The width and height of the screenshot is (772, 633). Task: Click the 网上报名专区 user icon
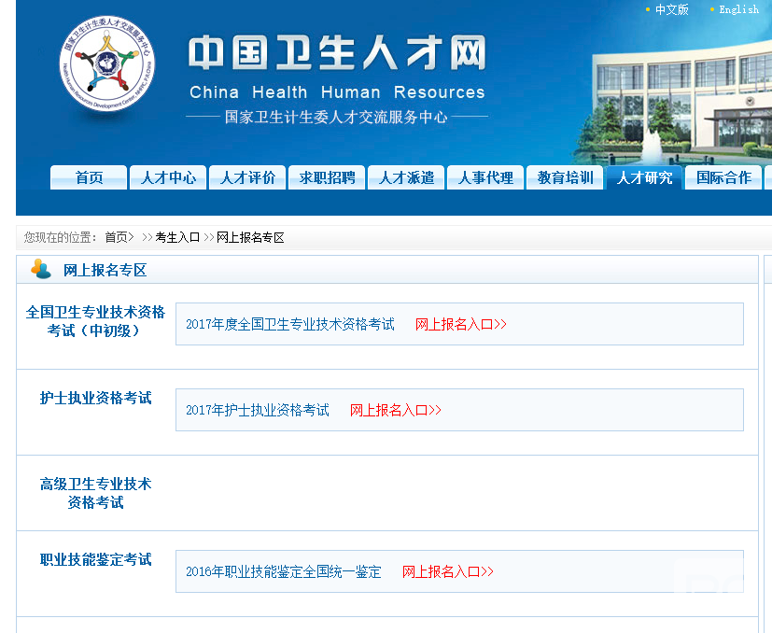(x=41, y=269)
